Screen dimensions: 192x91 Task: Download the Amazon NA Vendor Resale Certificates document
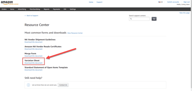pos(33,49)
